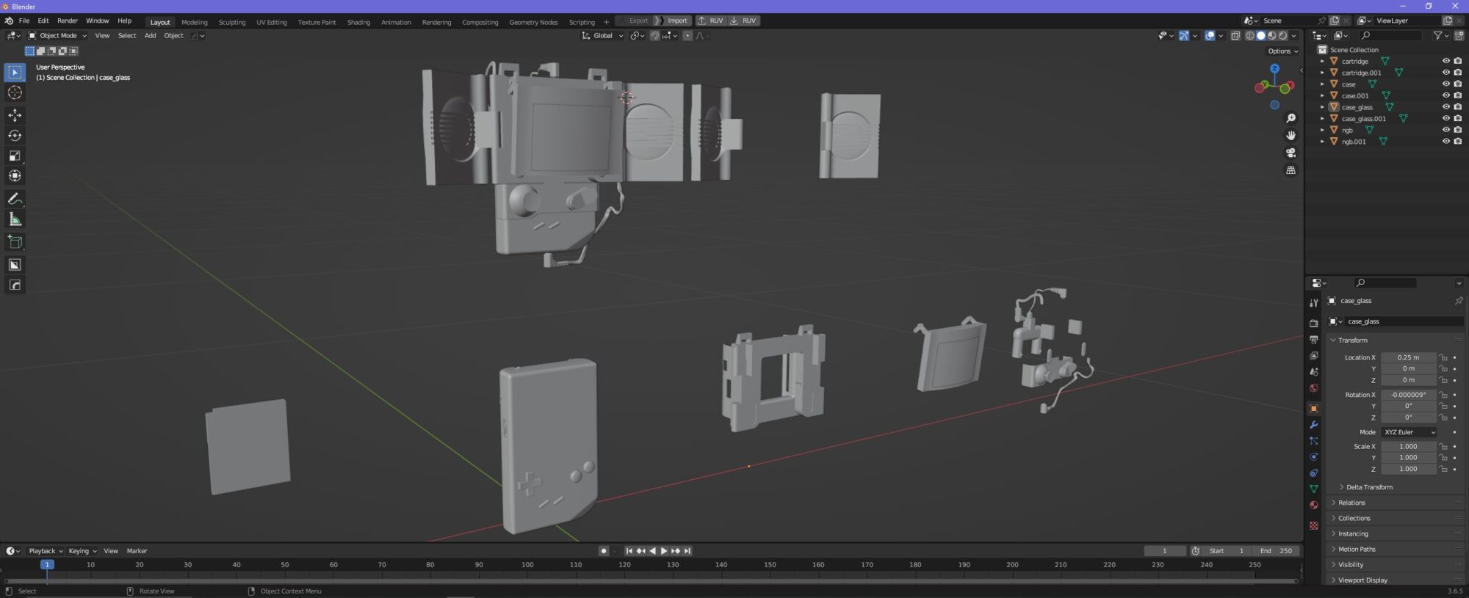Toggle visibility of case_glass.001
1469x598 pixels.
1445,119
